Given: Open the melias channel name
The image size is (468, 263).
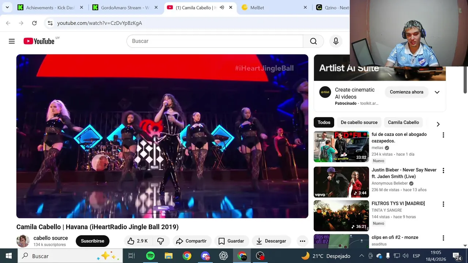Looking at the screenshot, I should point(377,148).
